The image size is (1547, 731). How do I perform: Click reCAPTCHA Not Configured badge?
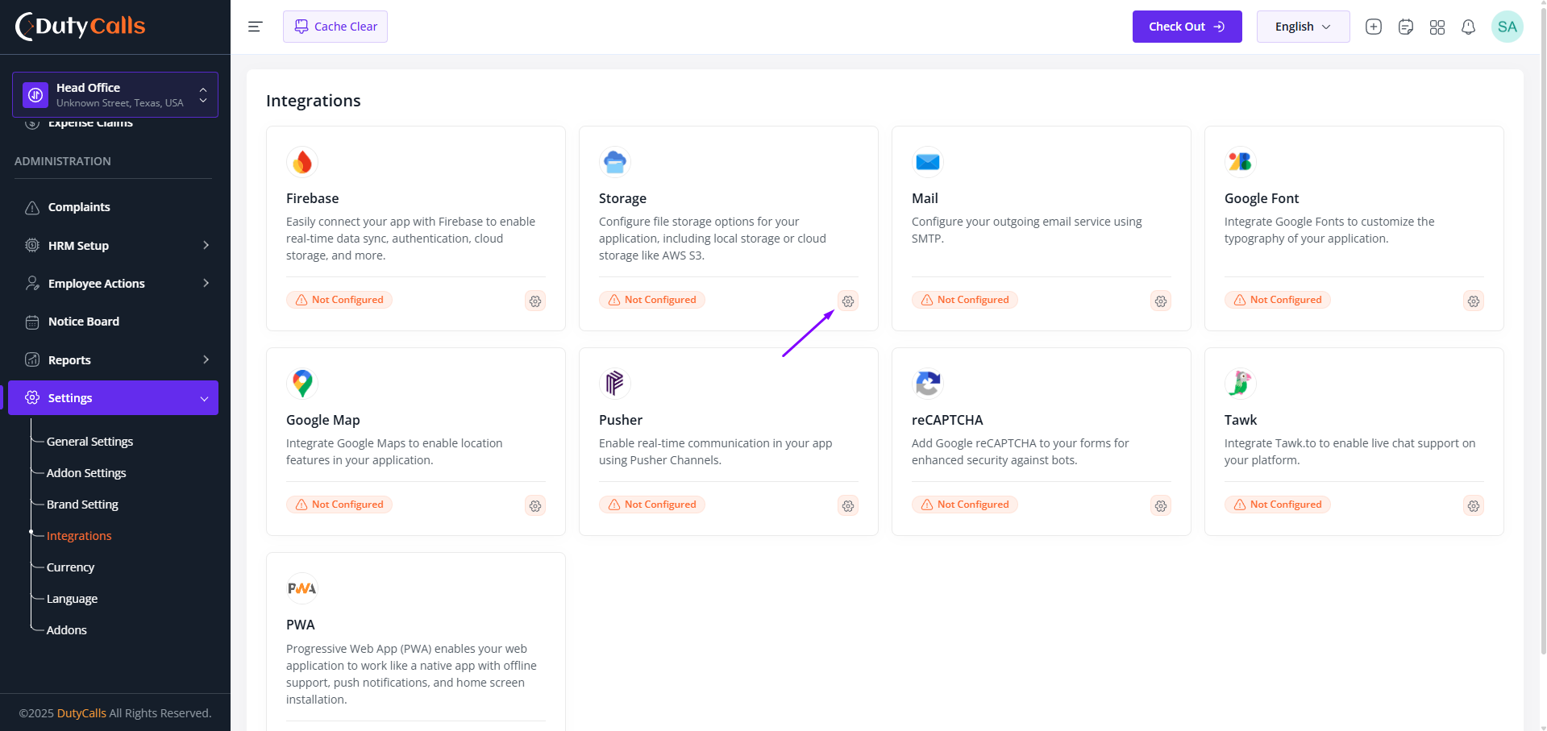[965, 505]
